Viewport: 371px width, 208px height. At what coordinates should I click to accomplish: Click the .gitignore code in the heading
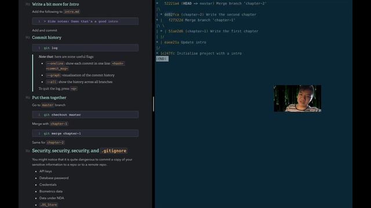(114, 151)
